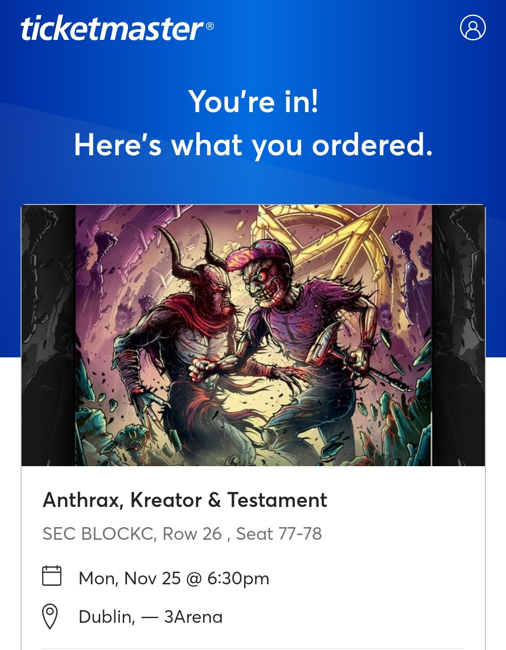Click the dark left panel of event image

(x=48, y=335)
